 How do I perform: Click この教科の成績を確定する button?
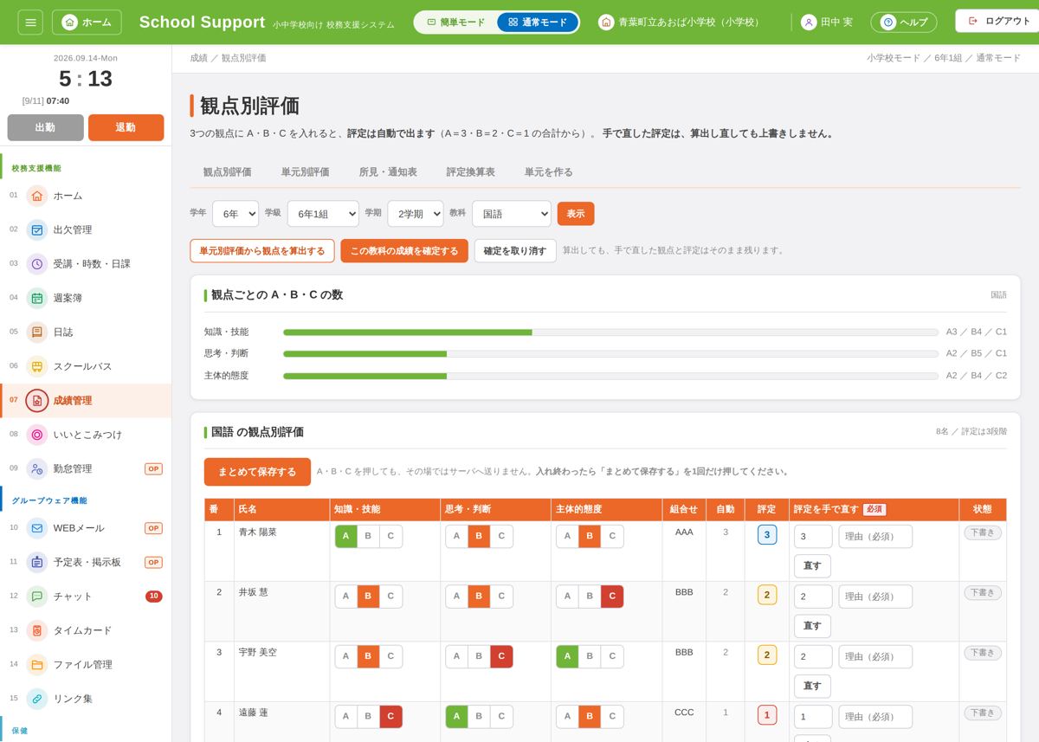pos(404,251)
